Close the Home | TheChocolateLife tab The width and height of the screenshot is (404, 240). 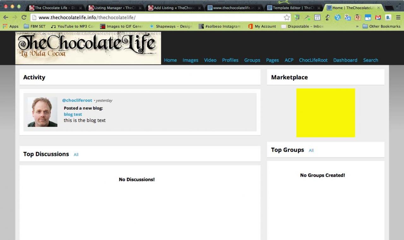click(x=379, y=8)
